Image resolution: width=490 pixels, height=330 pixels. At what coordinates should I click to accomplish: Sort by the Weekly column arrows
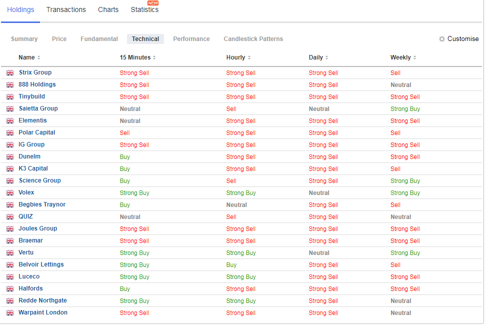pyautogui.click(x=414, y=57)
